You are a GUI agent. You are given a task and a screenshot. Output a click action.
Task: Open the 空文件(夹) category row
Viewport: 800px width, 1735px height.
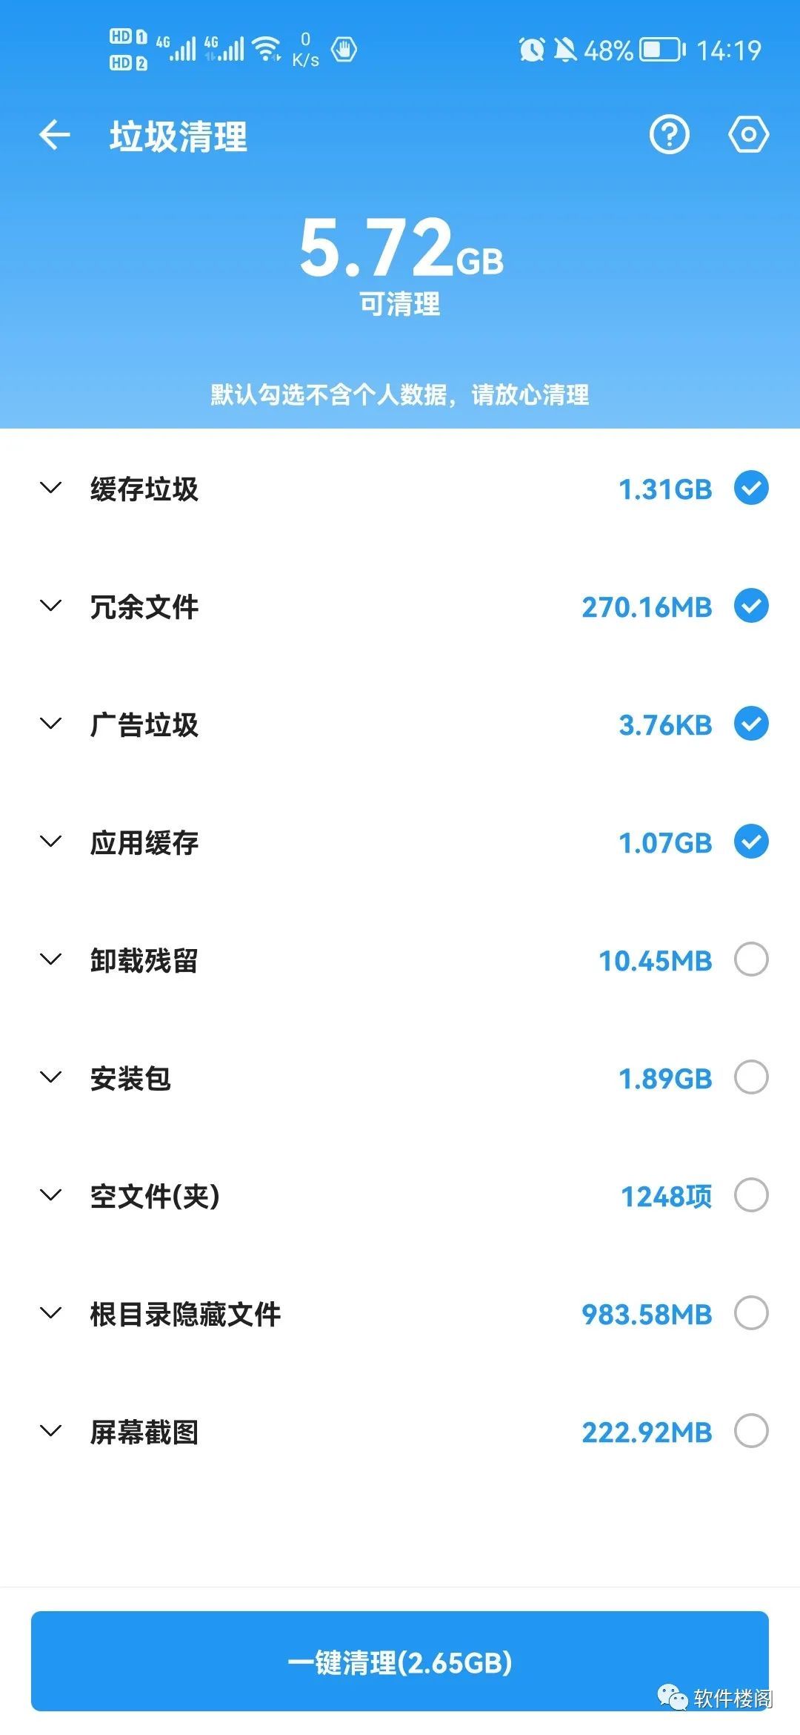coord(155,1196)
